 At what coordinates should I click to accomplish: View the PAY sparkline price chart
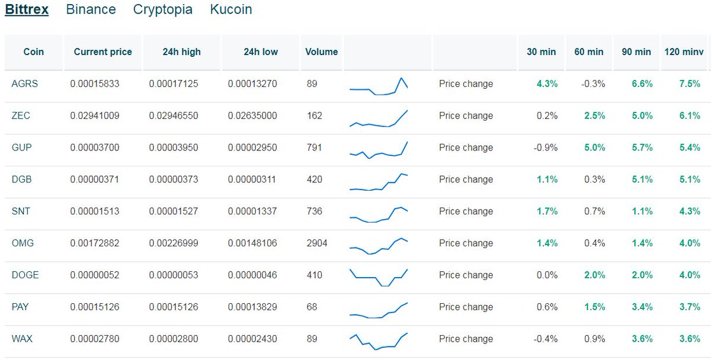coord(379,310)
